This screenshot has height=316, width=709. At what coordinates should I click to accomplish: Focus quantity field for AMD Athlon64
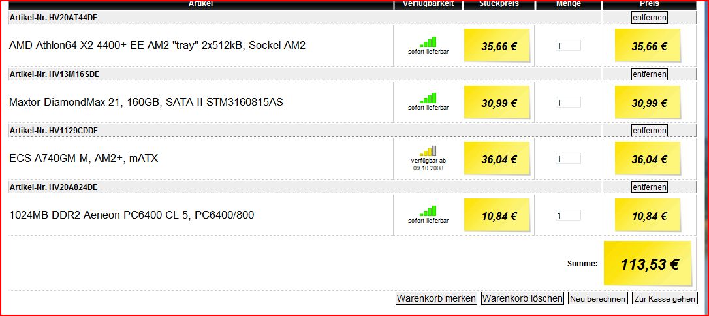(x=568, y=46)
